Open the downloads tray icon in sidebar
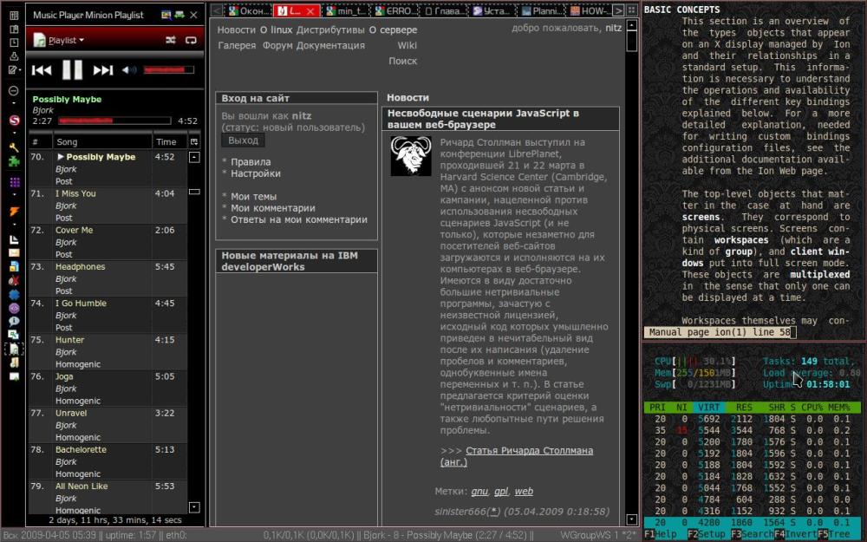Screen dimensions: 867x542 click(x=14, y=56)
